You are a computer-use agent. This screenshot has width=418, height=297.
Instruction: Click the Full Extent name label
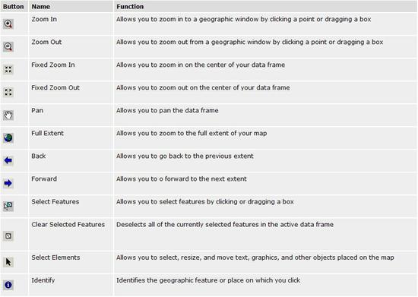(47, 133)
